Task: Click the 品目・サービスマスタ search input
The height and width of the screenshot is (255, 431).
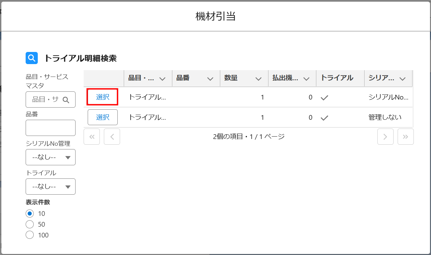Action: coord(45,100)
